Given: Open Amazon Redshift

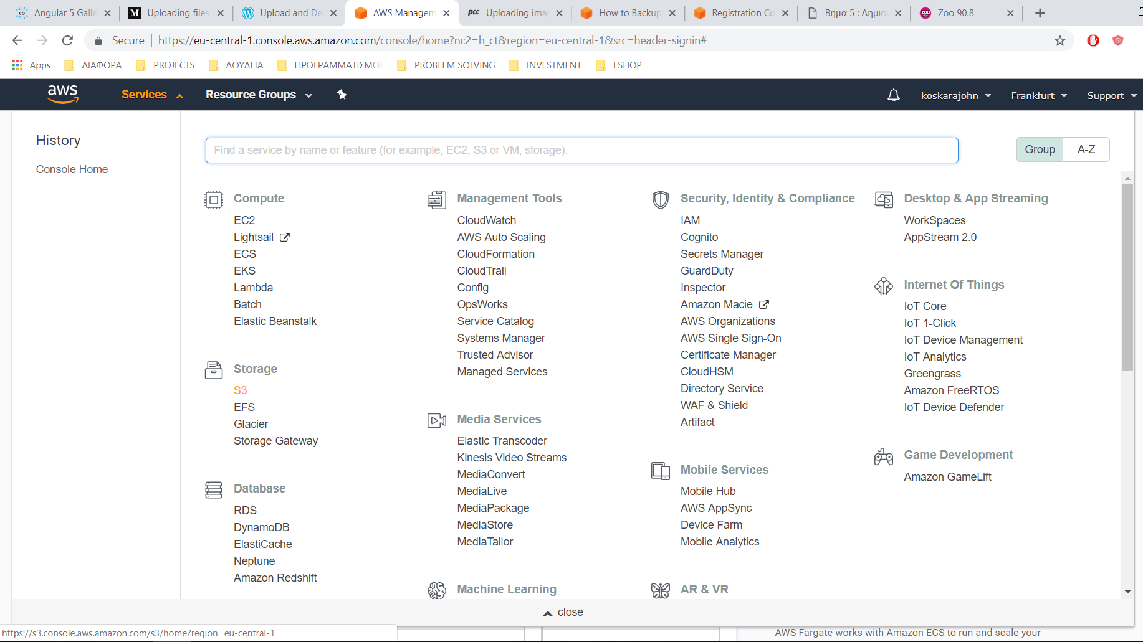Looking at the screenshot, I should pyautogui.click(x=275, y=578).
